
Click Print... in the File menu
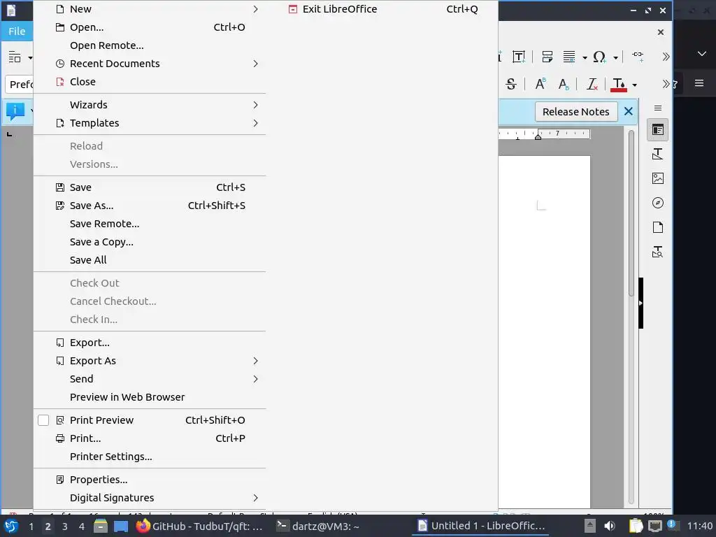(150, 438)
